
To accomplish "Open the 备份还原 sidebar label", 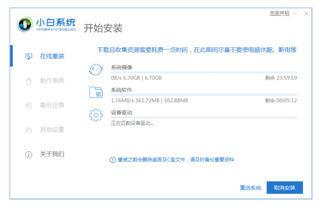I will point(52,105).
